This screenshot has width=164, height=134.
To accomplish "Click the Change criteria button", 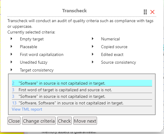I will tap(39, 121).
